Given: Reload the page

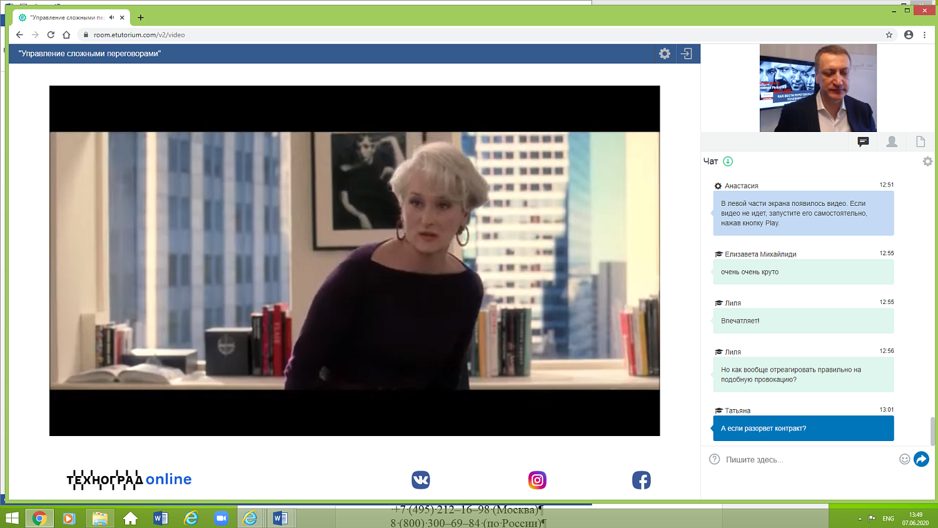Looking at the screenshot, I should click(51, 35).
